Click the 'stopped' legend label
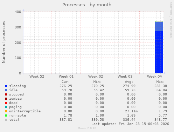174x132 pixels. 16,94
